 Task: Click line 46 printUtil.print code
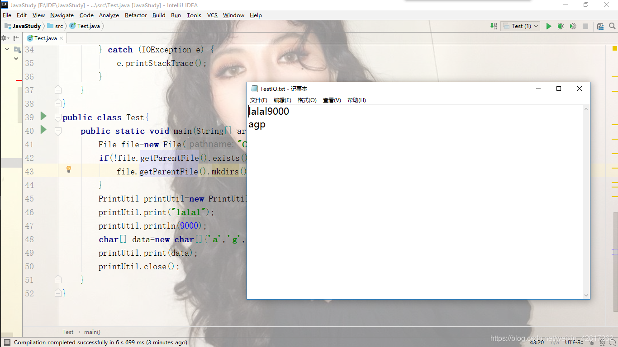pos(157,212)
